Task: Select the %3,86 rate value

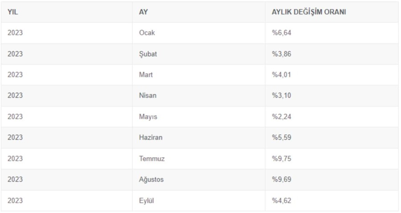Action: pos(282,54)
